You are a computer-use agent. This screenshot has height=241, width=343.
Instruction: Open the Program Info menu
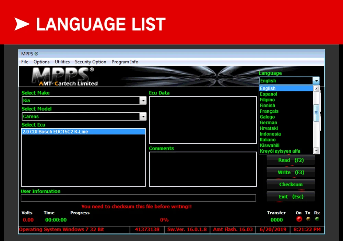(x=125, y=62)
